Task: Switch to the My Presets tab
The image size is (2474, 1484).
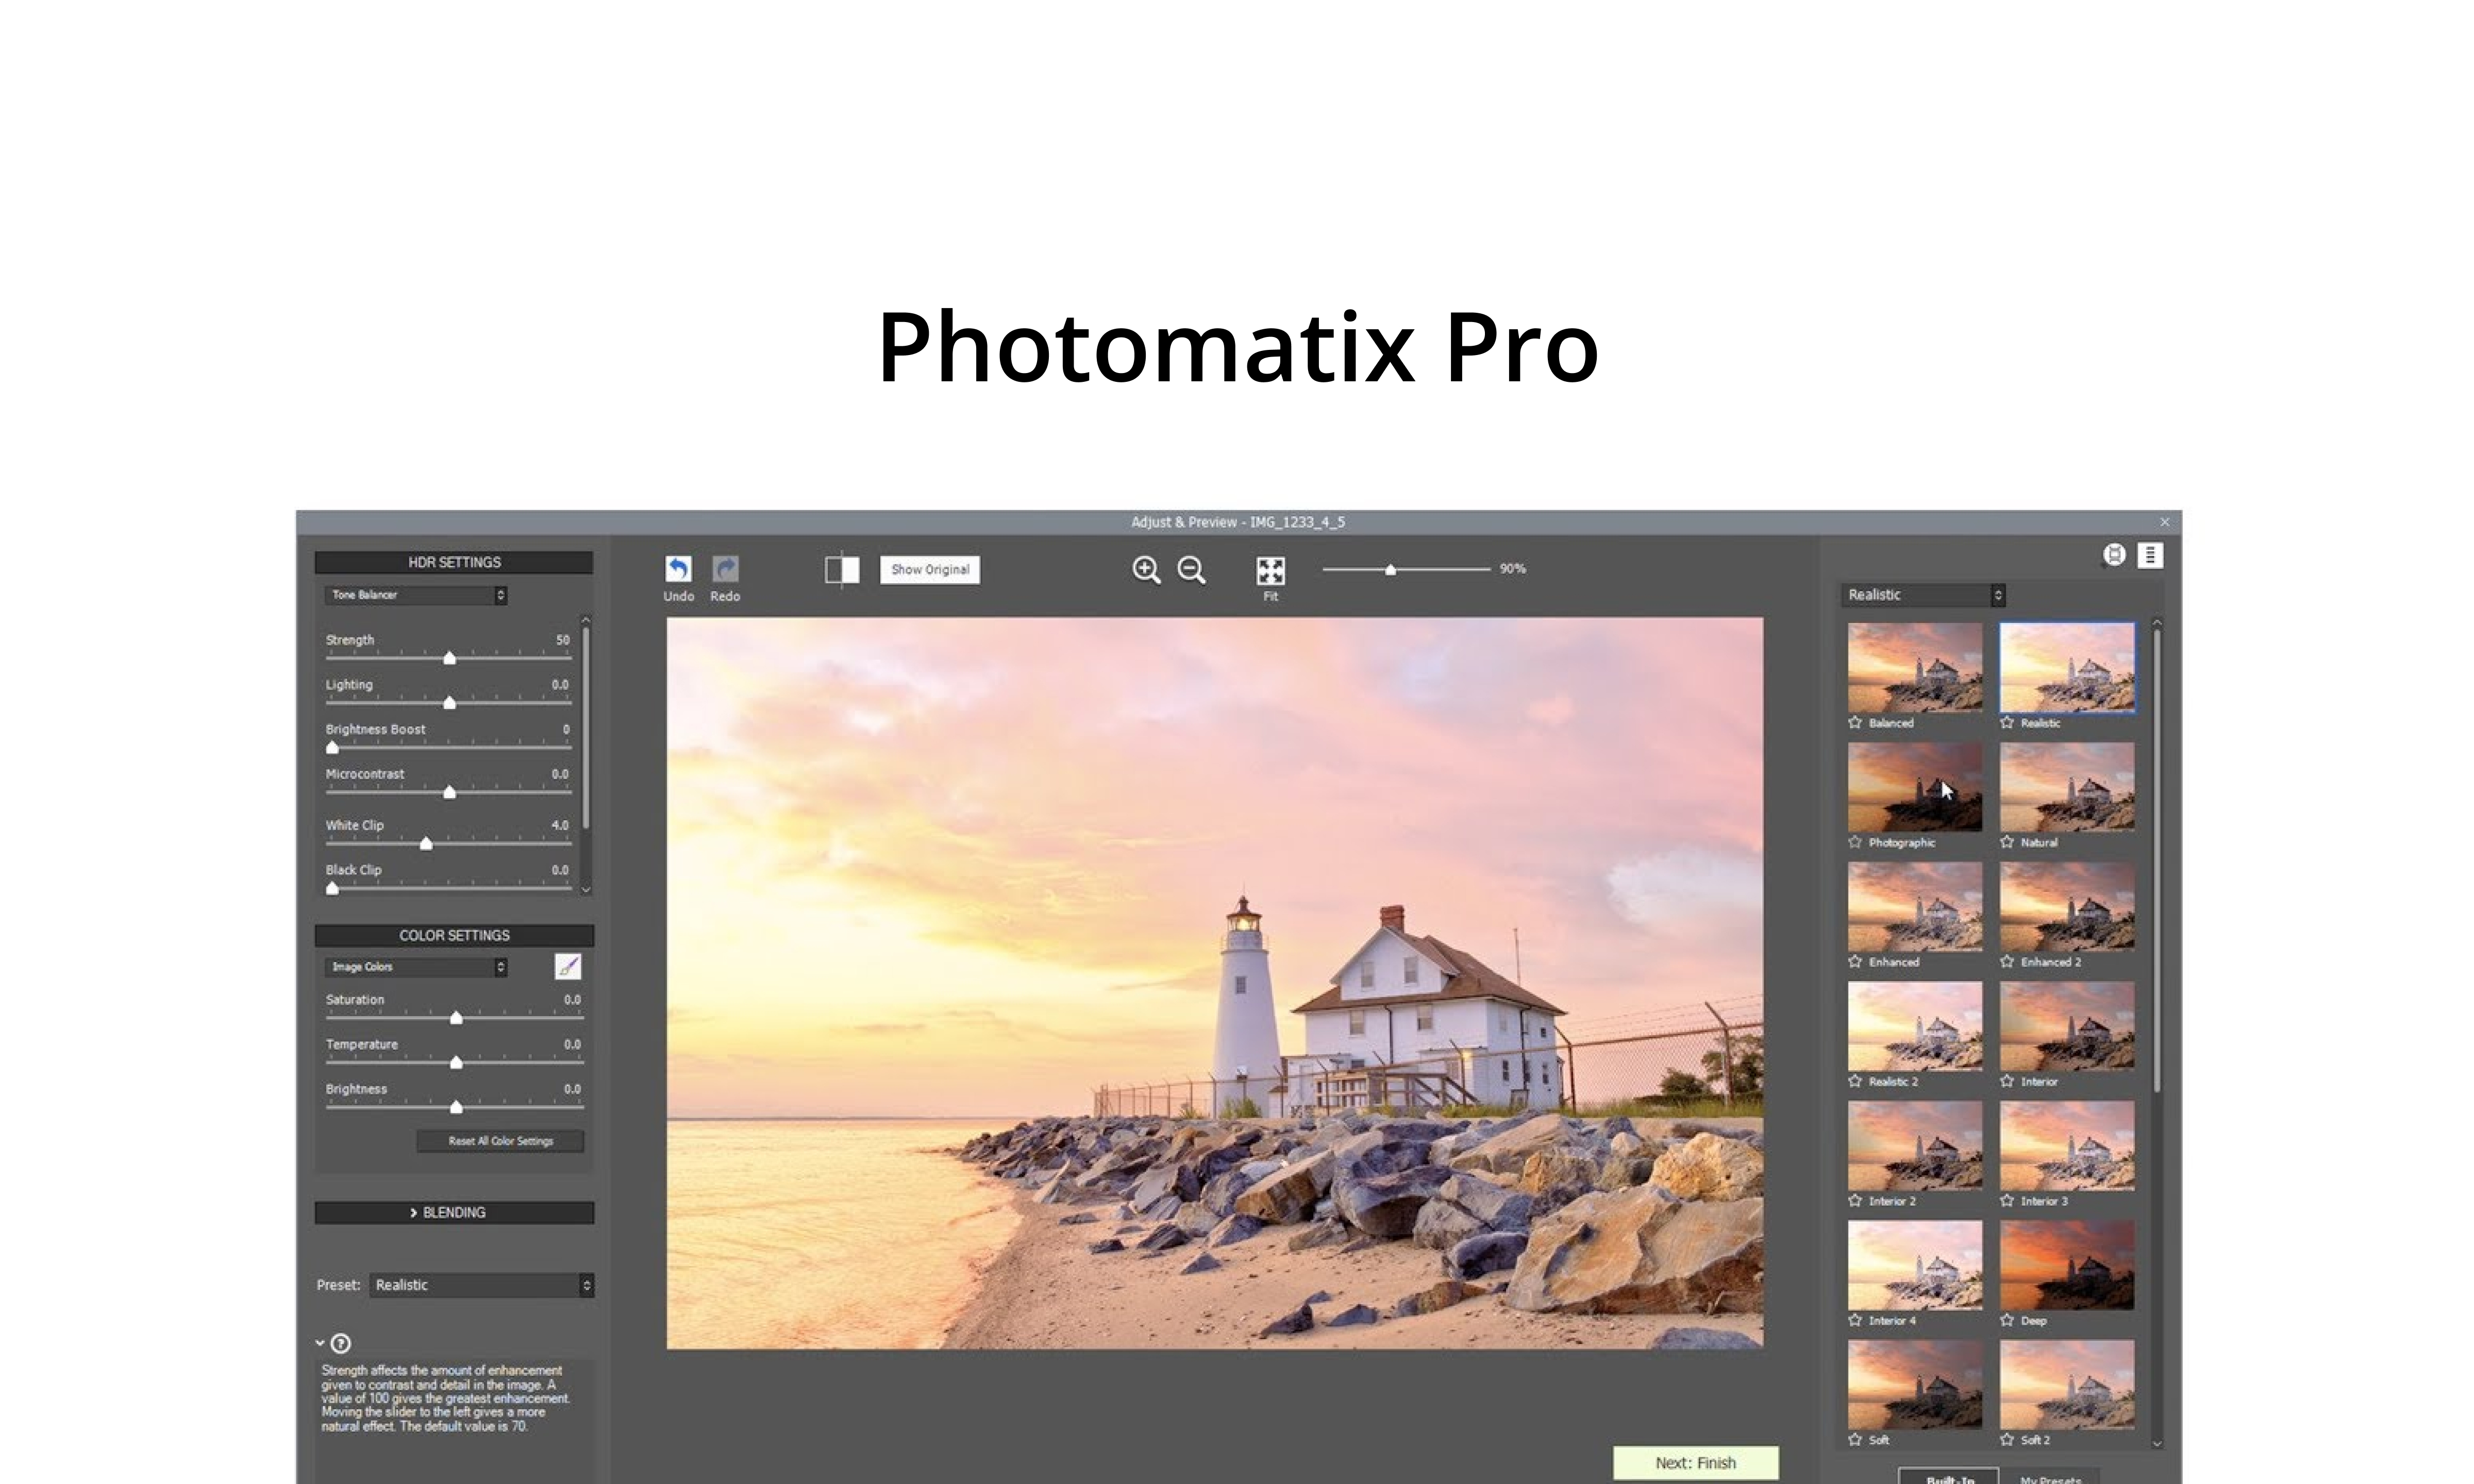Action: click(2050, 1478)
